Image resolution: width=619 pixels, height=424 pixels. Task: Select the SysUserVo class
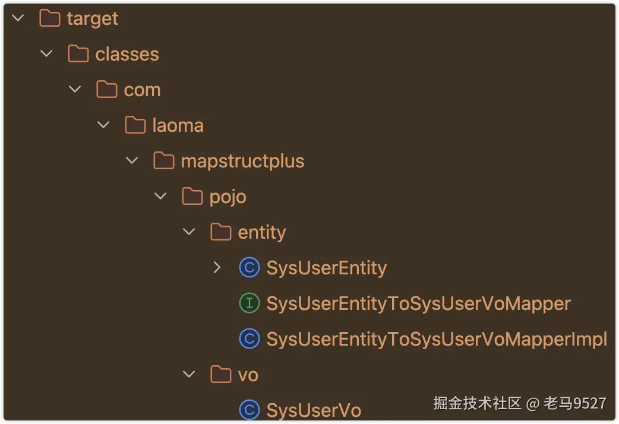tap(314, 410)
